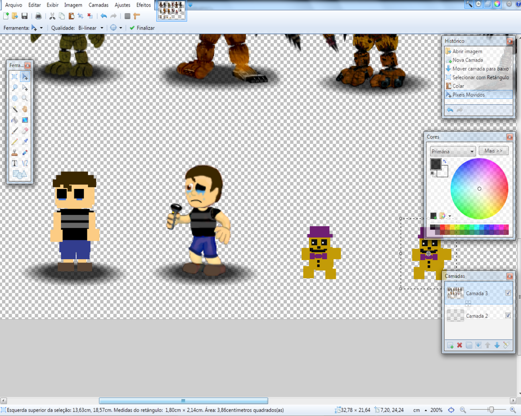Click the Print icon
The width and height of the screenshot is (521, 416).
38,16
